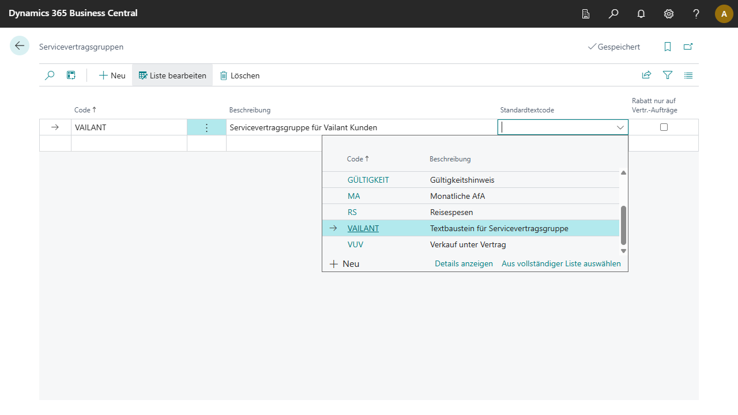738x415 pixels.
Task: Click Aus vollständiger Liste auswählen
Action: tap(561, 263)
